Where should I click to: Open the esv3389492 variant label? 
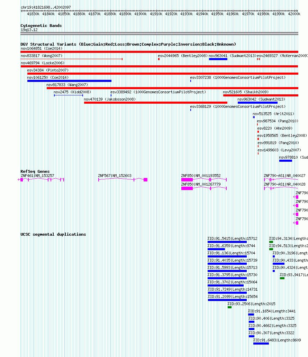tap(158, 92)
